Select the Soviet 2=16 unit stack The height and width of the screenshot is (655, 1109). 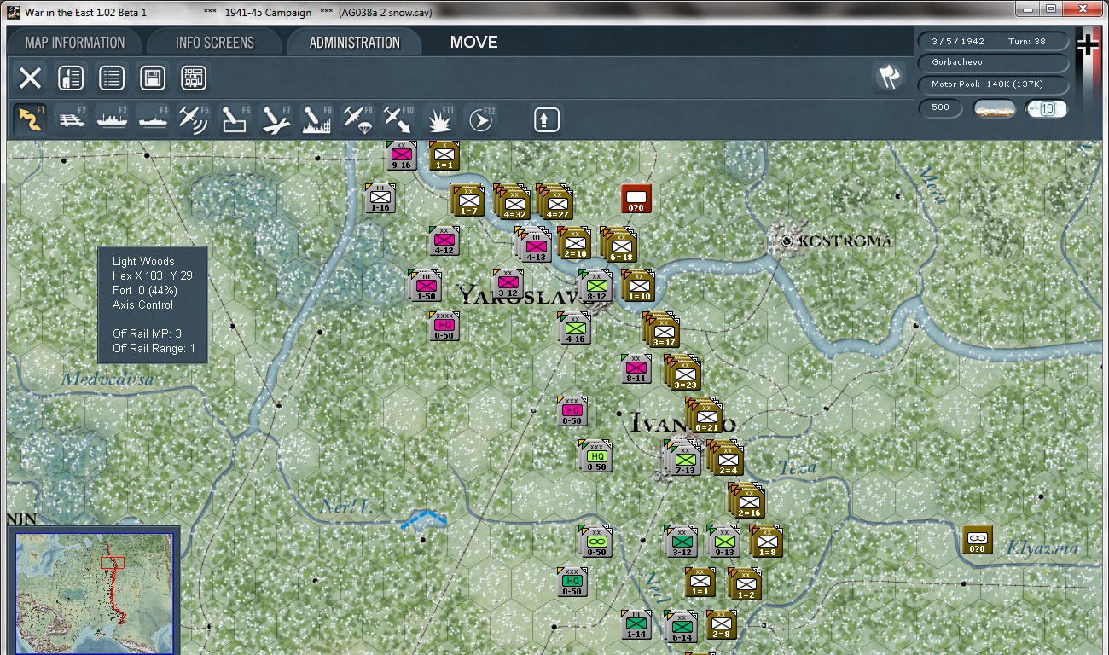[x=748, y=501]
